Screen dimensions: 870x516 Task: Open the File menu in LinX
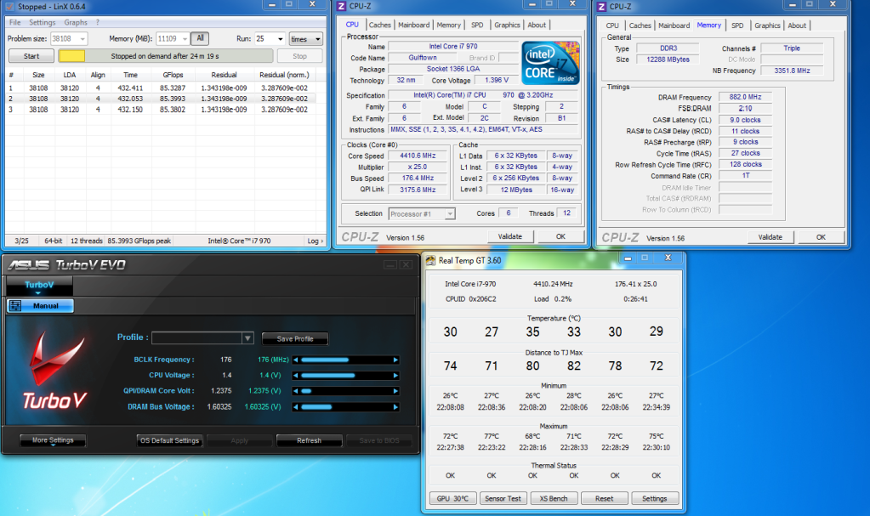coord(15,22)
